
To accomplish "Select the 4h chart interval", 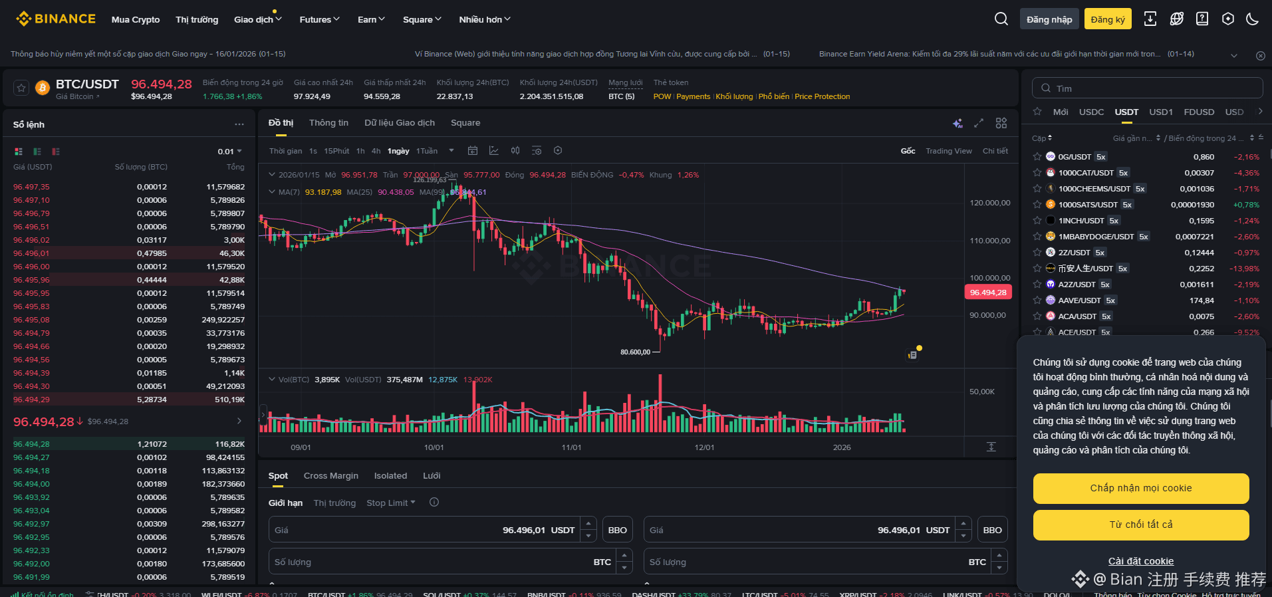I will click(376, 151).
